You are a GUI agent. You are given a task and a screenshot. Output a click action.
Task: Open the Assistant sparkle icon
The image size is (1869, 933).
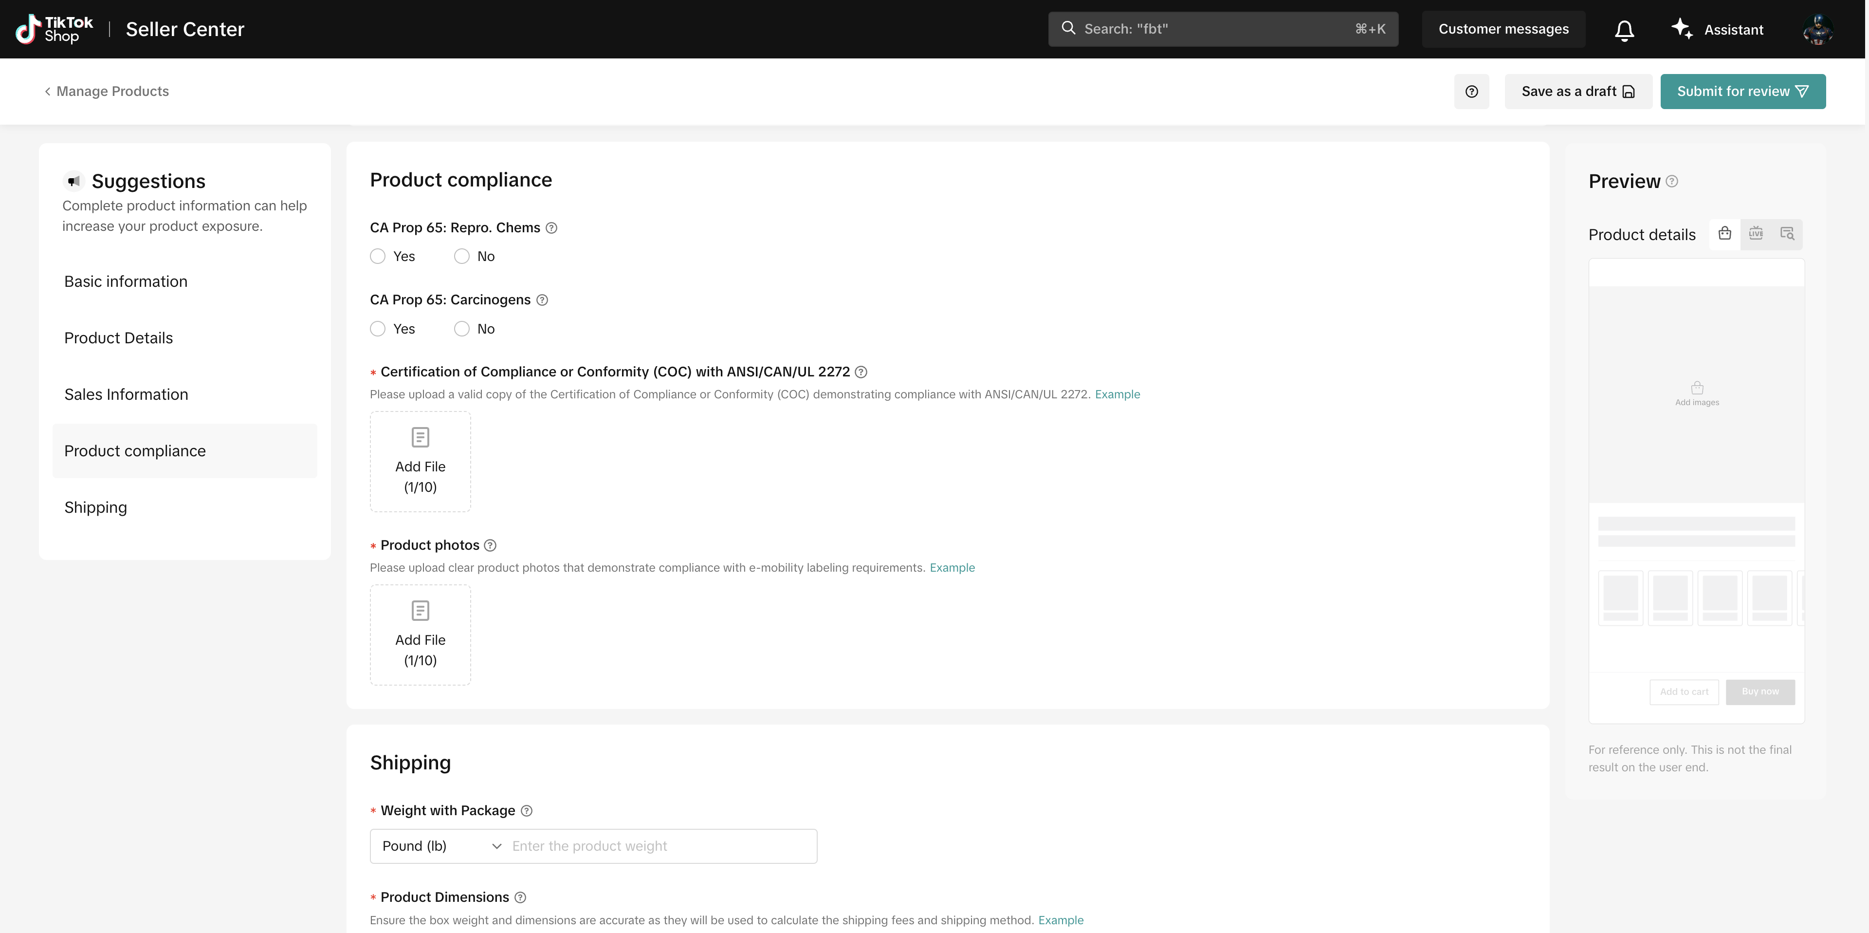1681,29
